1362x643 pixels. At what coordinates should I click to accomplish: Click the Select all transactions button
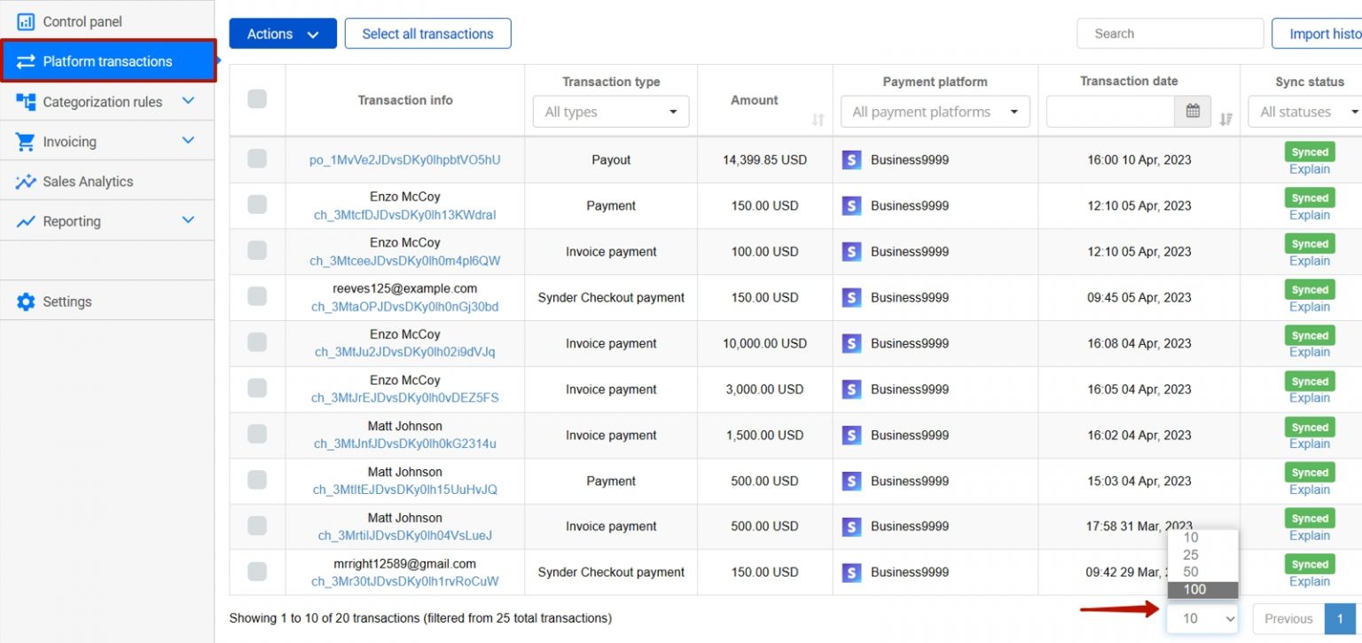(x=427, y=33)
